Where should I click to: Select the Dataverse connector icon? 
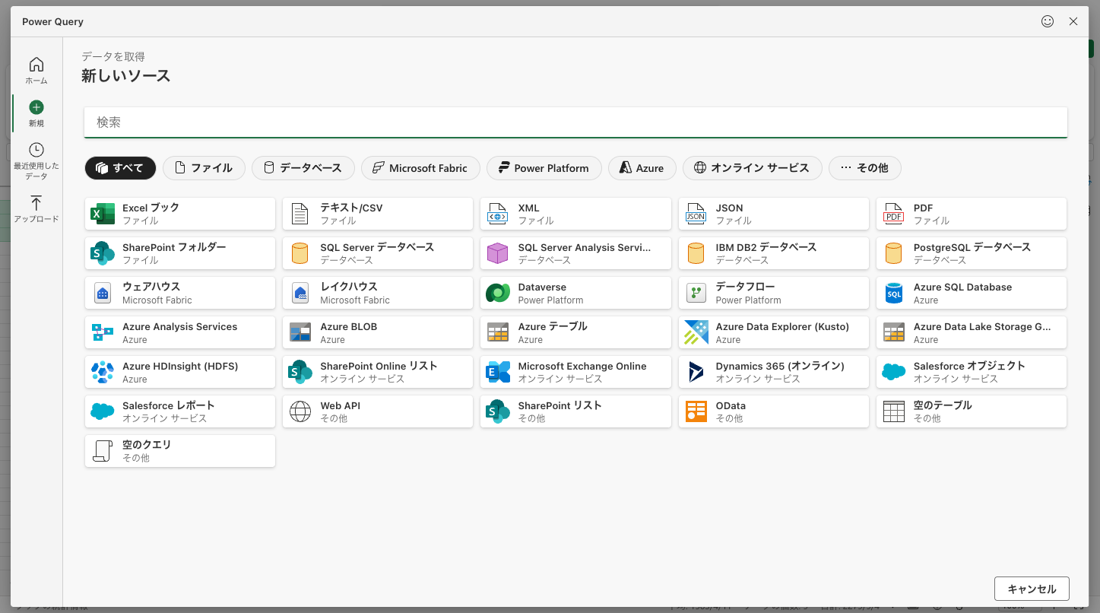(x=498, y=293)
